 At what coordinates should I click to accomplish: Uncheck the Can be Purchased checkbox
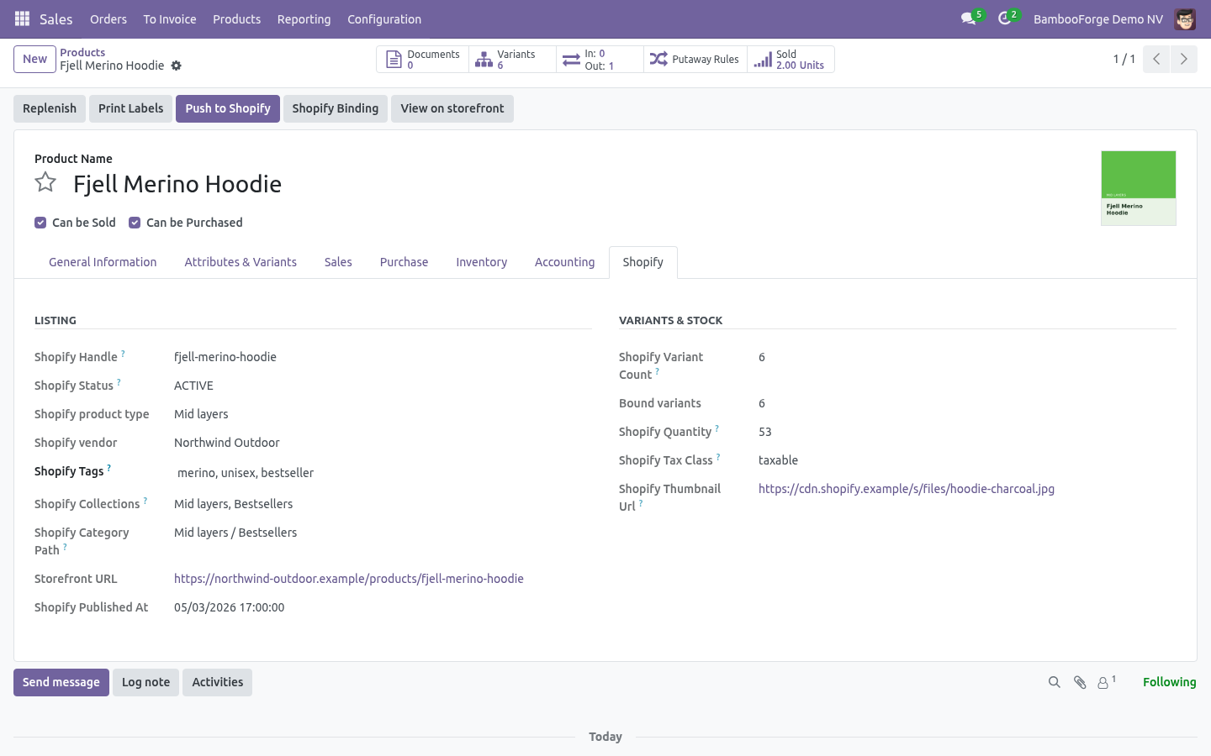135,223
